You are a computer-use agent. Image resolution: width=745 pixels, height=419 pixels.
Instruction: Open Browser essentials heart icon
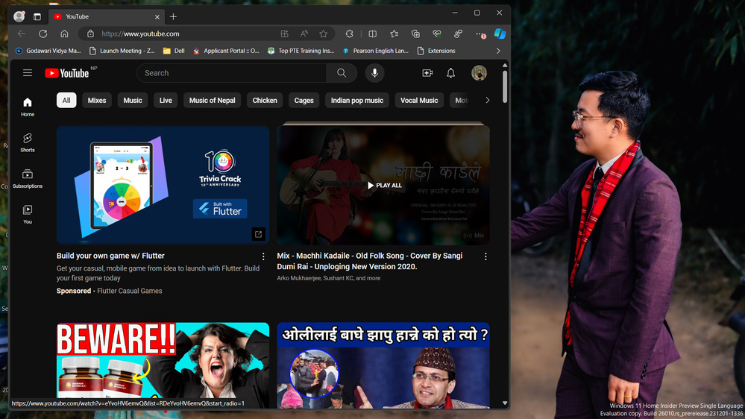(437, 34)
